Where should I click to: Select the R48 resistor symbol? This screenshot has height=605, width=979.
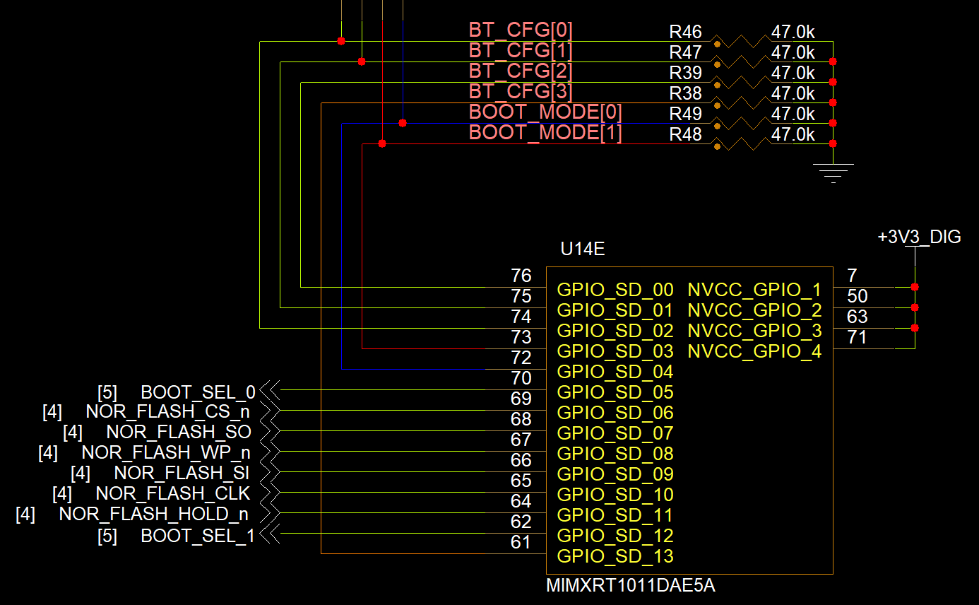click(741, 144)
